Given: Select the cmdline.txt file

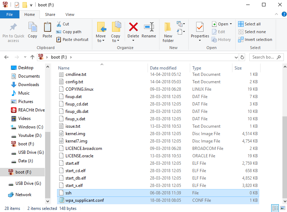Looking at the screenshot, I should pyautogui.click(x=158, y=74).
